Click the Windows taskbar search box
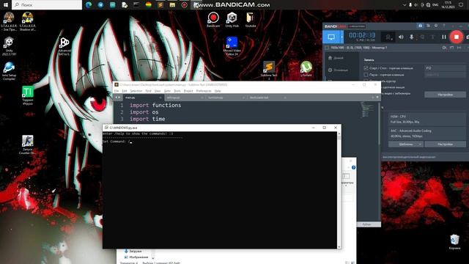This screenshot has width=469, height=264. coord(47,5)
